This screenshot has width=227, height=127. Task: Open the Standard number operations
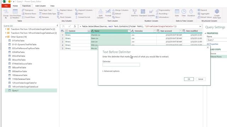(143, 14)
